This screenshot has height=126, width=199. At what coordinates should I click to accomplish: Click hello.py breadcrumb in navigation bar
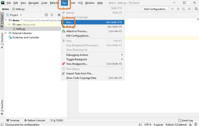[19, 9]
